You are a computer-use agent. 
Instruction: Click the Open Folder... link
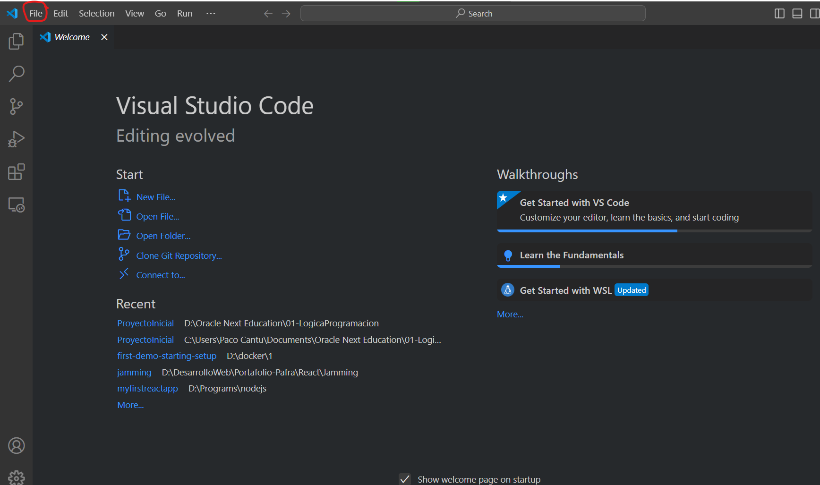pos(163,236)
